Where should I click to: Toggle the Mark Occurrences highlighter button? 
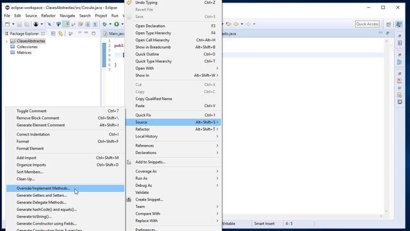click(x=67, y=24)
